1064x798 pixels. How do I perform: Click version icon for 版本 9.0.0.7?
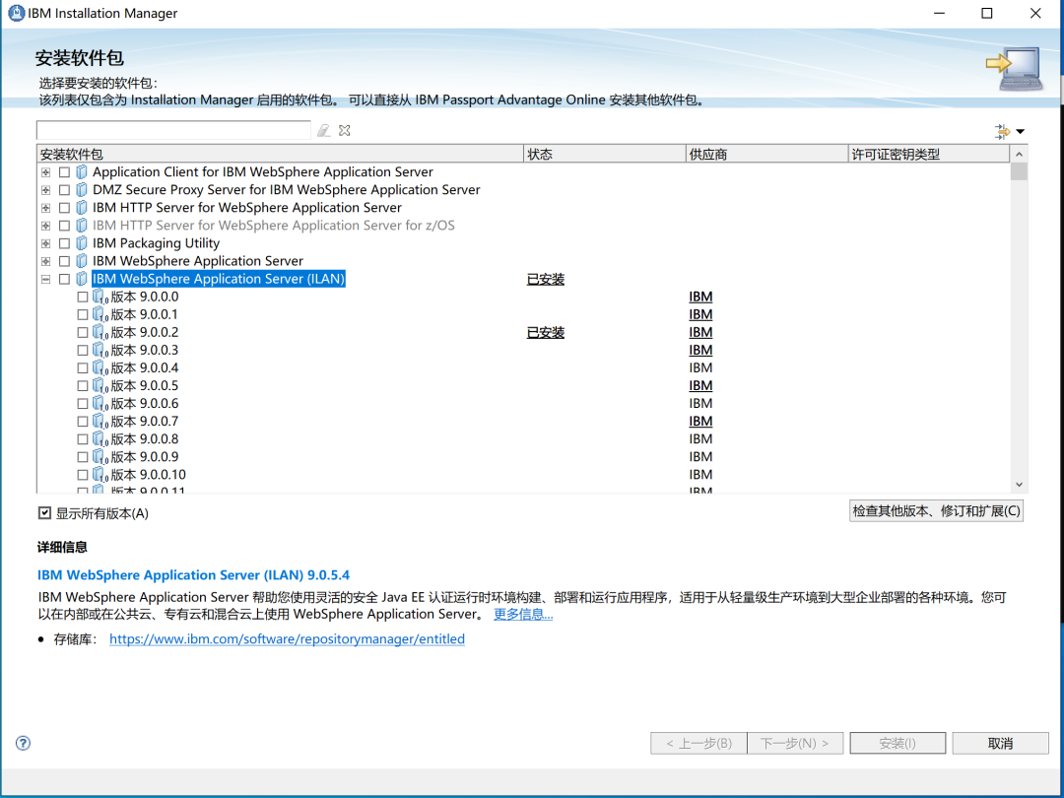pyautogui.click(x=100, y=422)
